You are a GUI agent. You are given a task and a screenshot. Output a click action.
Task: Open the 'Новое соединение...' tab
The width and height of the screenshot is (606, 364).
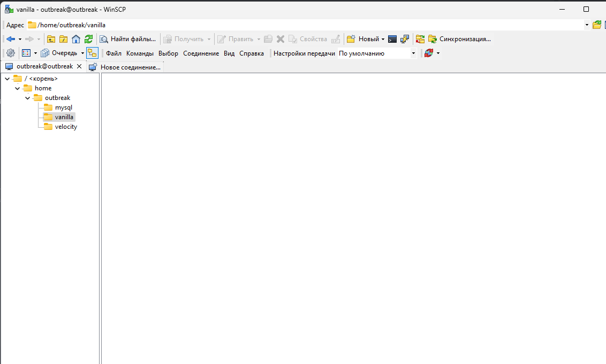(125, 67)
